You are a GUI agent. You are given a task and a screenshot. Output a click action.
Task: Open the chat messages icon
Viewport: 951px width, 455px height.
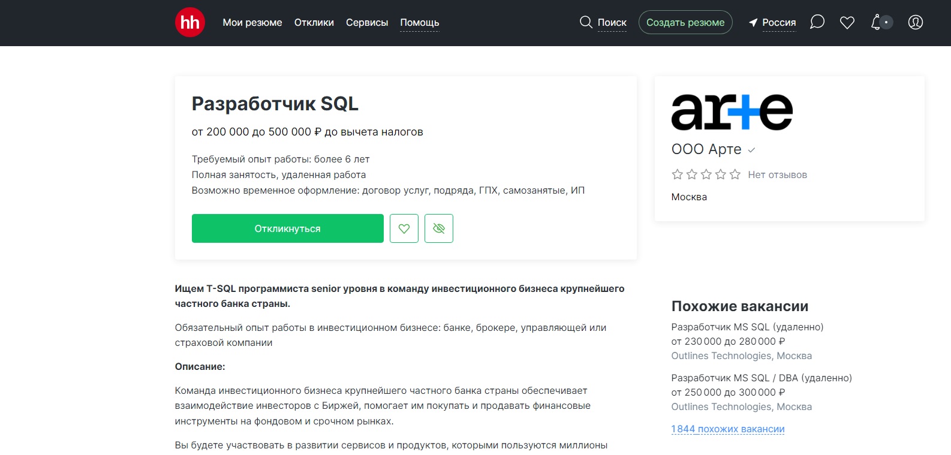(x=817, y=22)
